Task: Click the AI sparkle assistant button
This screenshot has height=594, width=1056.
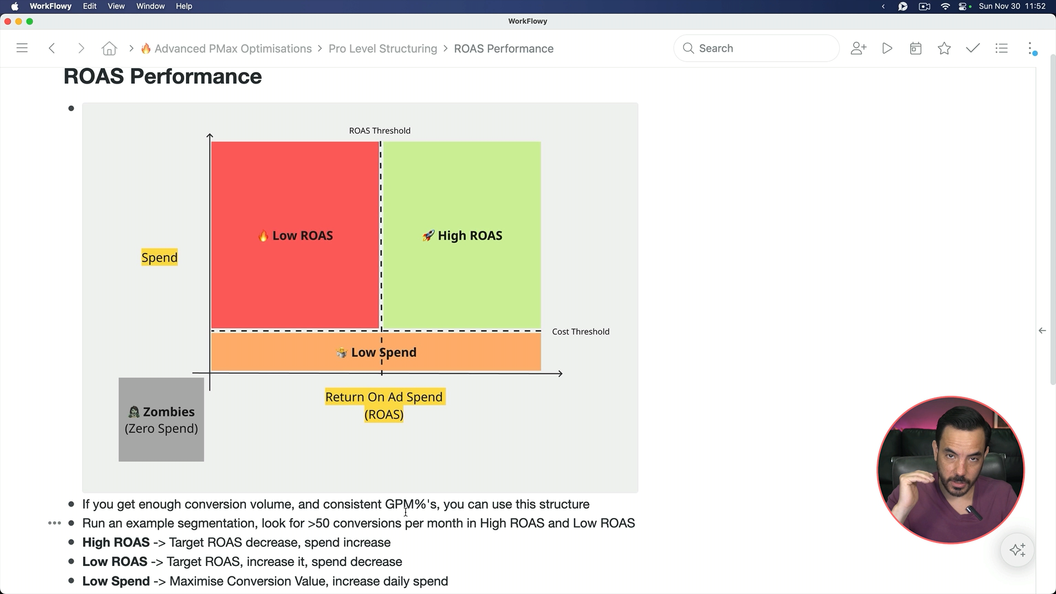Action: coord(1017,549)
